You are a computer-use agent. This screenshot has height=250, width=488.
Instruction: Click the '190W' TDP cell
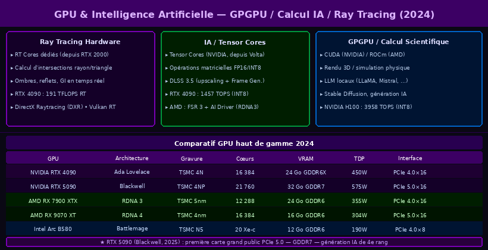[359, 230]
